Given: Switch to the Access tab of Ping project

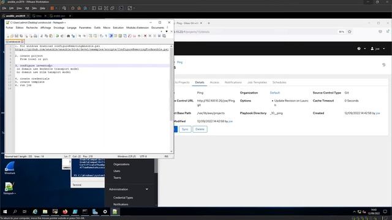Looking at the screenshot, I should point(214,82).
